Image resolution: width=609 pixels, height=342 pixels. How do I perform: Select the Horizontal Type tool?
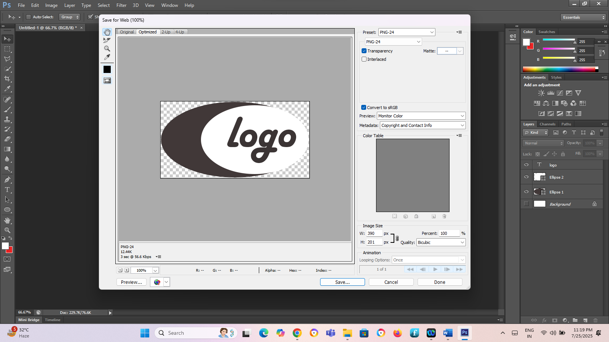(x=7, y=190)
